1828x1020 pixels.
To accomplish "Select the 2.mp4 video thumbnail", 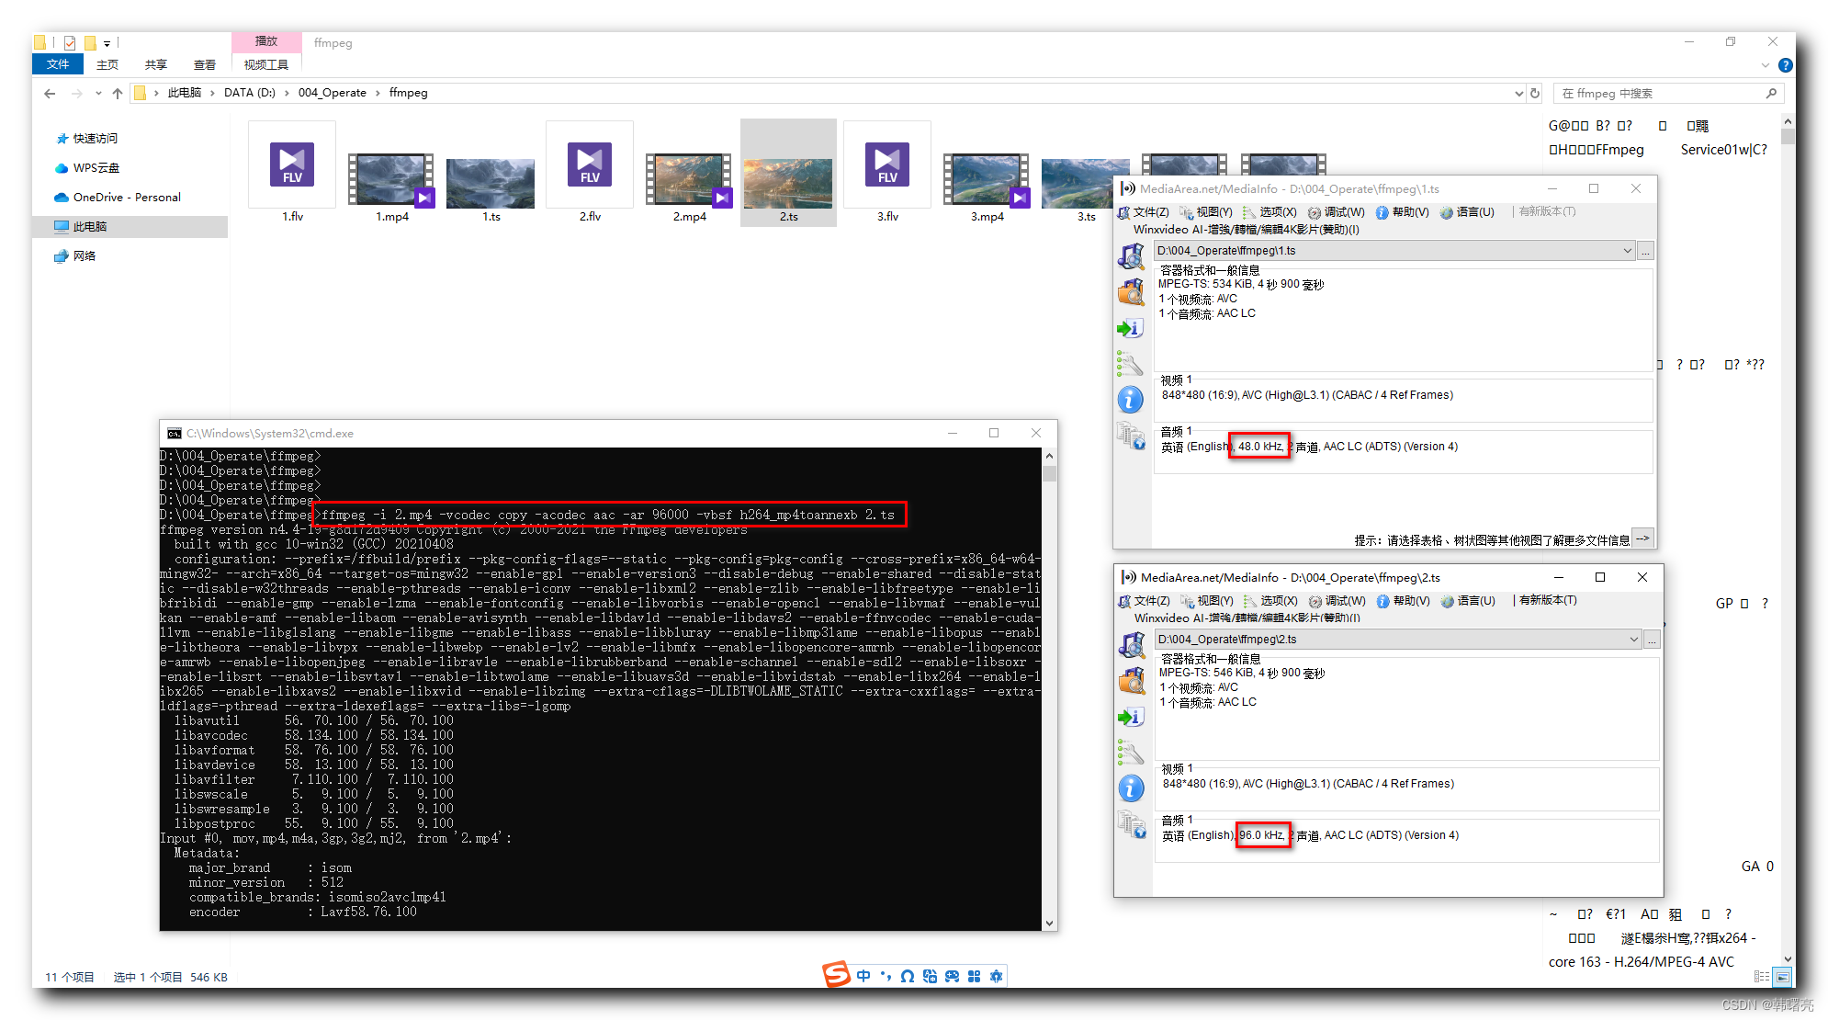I will point(689,180).
